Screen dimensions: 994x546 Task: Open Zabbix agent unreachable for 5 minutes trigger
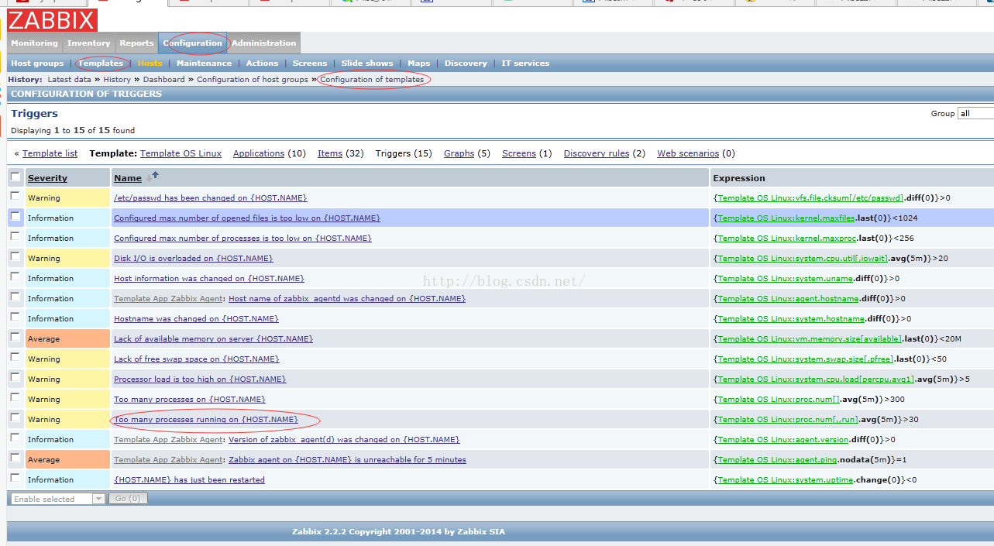(347, 460)
